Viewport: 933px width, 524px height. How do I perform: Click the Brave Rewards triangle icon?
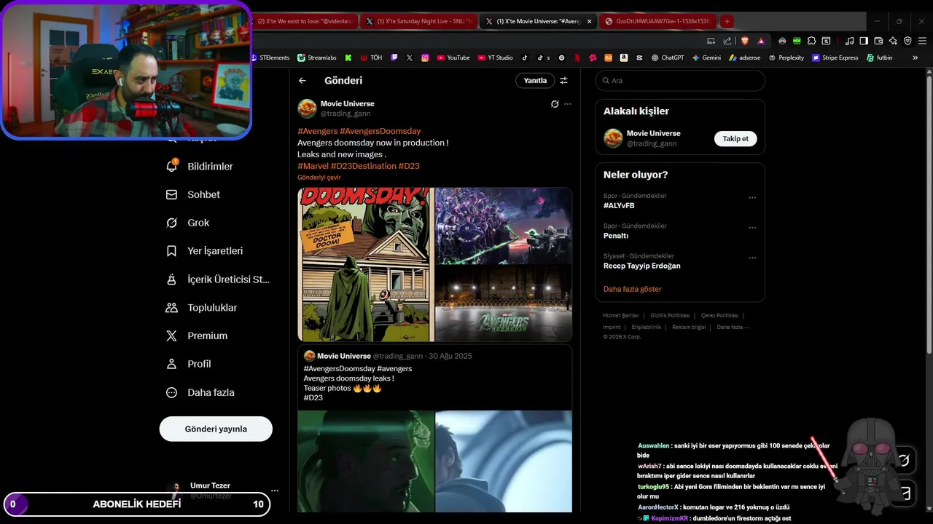tap(761, 41)
